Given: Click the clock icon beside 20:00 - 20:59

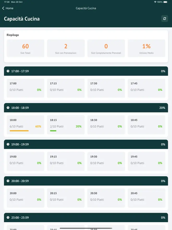Looking at the screenshot, I should point(8,181).
